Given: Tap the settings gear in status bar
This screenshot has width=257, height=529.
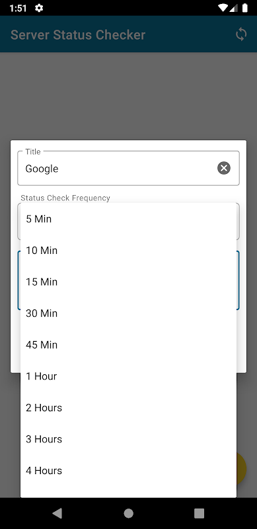Looking at the screenshot, I should click(x=39, y=8).
